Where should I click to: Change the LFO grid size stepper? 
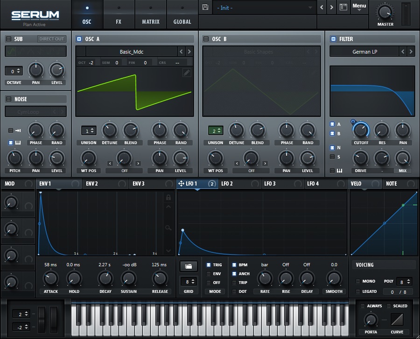(189, 282)
